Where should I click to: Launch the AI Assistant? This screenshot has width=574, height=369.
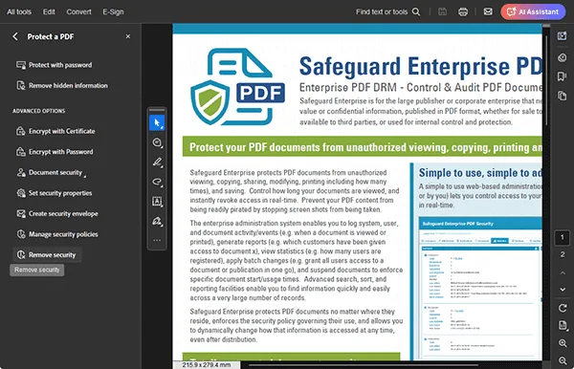pyautogui.click(x=533, y=11)
